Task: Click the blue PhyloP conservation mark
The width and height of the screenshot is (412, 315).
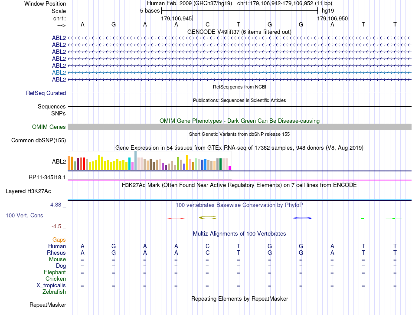Action: click(302, 218)
